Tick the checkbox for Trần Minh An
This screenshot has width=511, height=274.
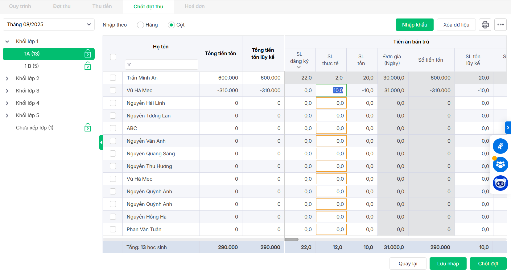pyautogui.click(x=113, y=78)
